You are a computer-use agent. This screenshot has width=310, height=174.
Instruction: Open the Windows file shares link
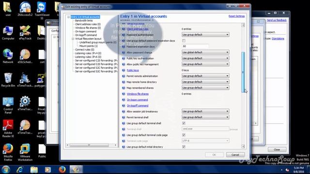pos(138,94)
